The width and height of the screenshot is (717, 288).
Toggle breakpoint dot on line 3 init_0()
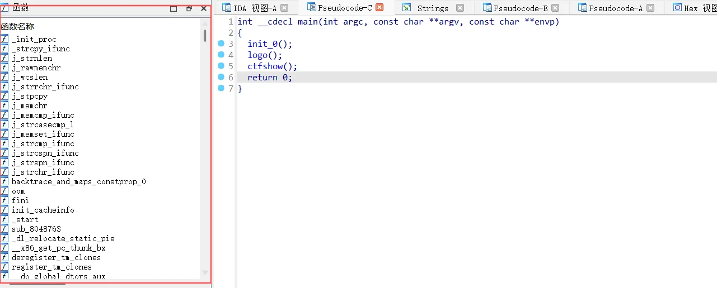pyautogui.click(x=221, y=44)
